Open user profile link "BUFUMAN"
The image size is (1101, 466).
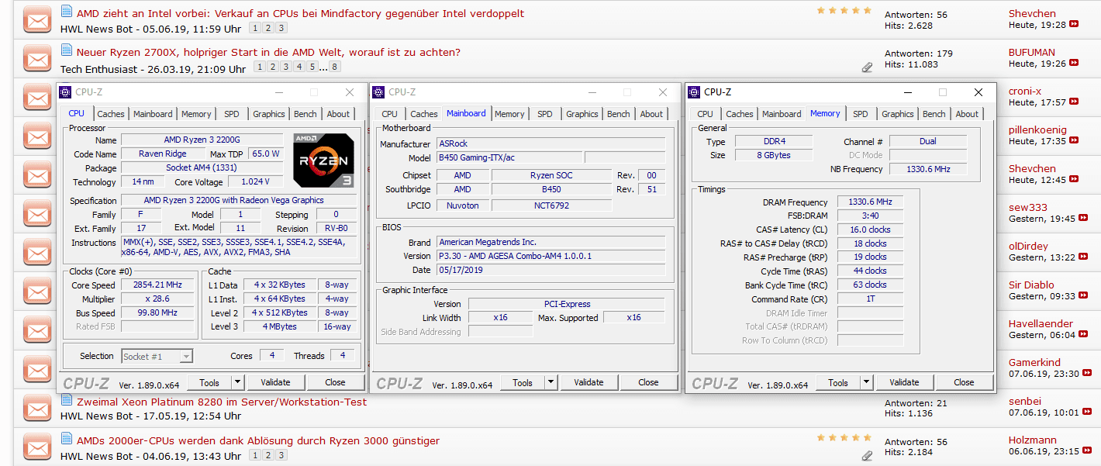tap(1032, 52)
